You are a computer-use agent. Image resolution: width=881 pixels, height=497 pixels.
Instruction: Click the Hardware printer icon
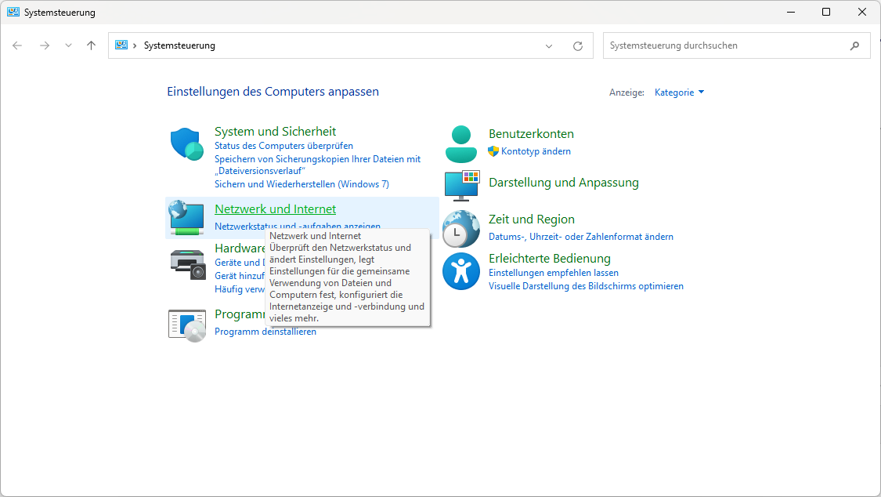pyautogui.click(x=187, y=264)
